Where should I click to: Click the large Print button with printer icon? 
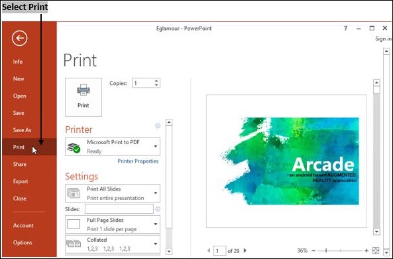tap(84, 97)
